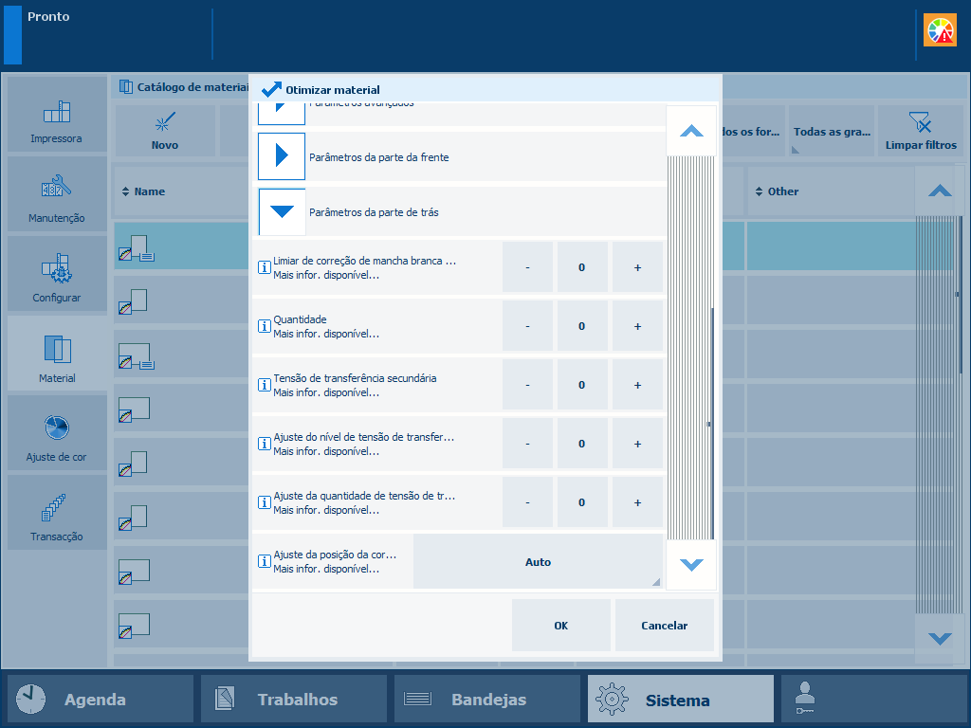Click the catalog list up arrow
The image size is (971, 728).
click(x=940, y=191)
